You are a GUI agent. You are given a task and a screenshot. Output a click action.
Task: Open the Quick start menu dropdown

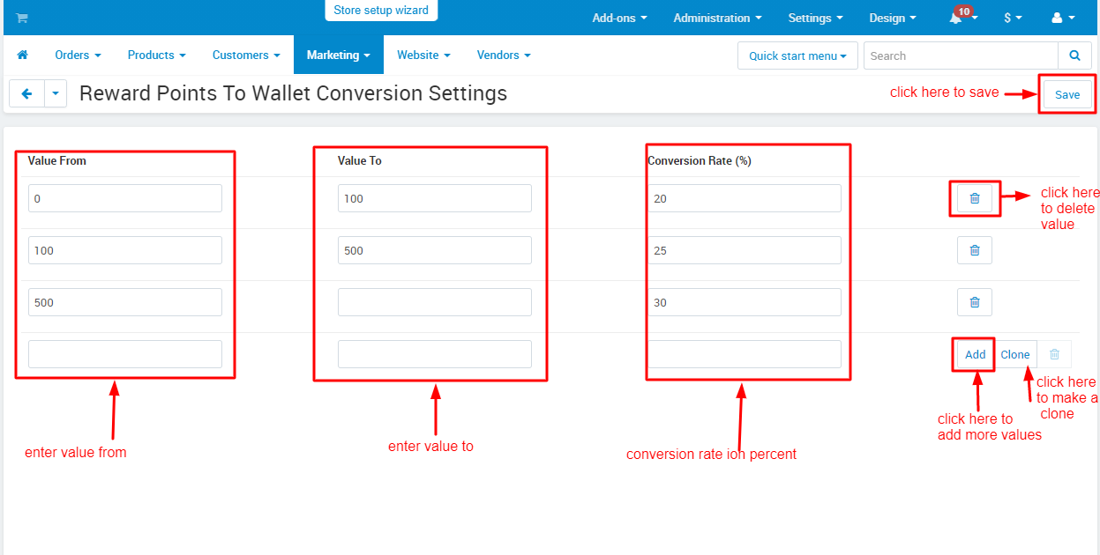coord(797,55)
